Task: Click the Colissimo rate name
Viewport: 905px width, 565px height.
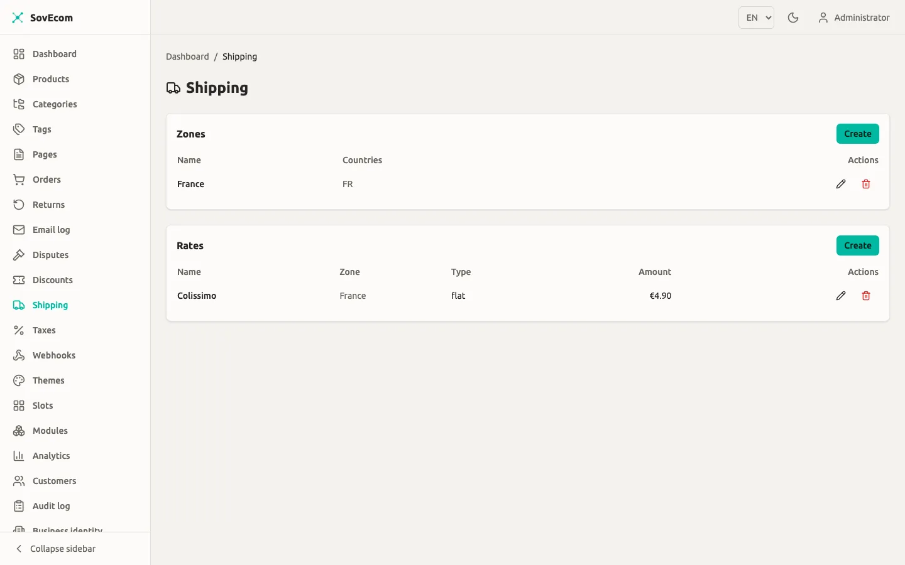Action: (x=197, y=296)
